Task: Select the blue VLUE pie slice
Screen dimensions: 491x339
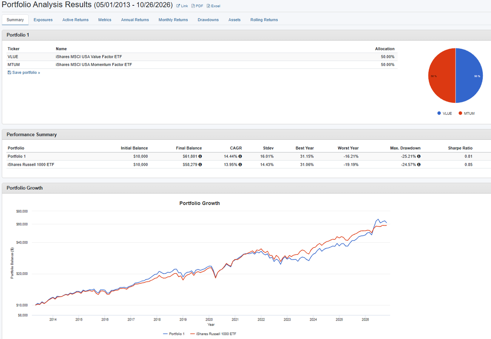Action: pos(469,75)
